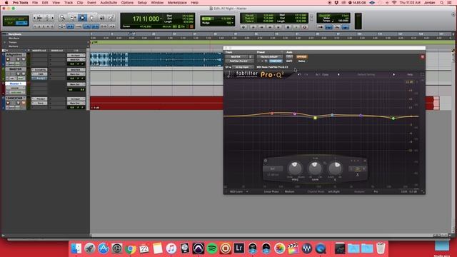Open the Options menu

pos(127,3)
